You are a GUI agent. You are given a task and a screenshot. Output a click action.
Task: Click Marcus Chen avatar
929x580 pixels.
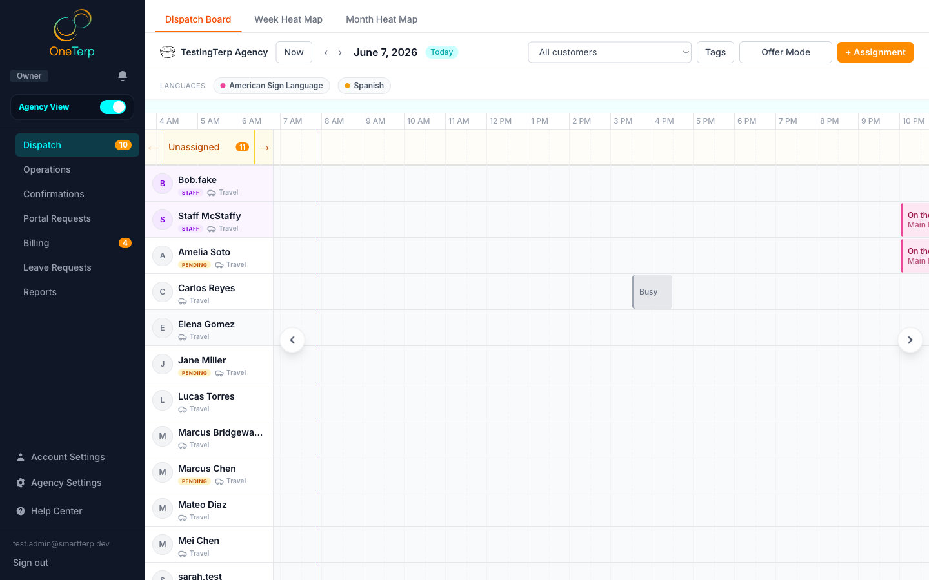(x=163, y=472)
